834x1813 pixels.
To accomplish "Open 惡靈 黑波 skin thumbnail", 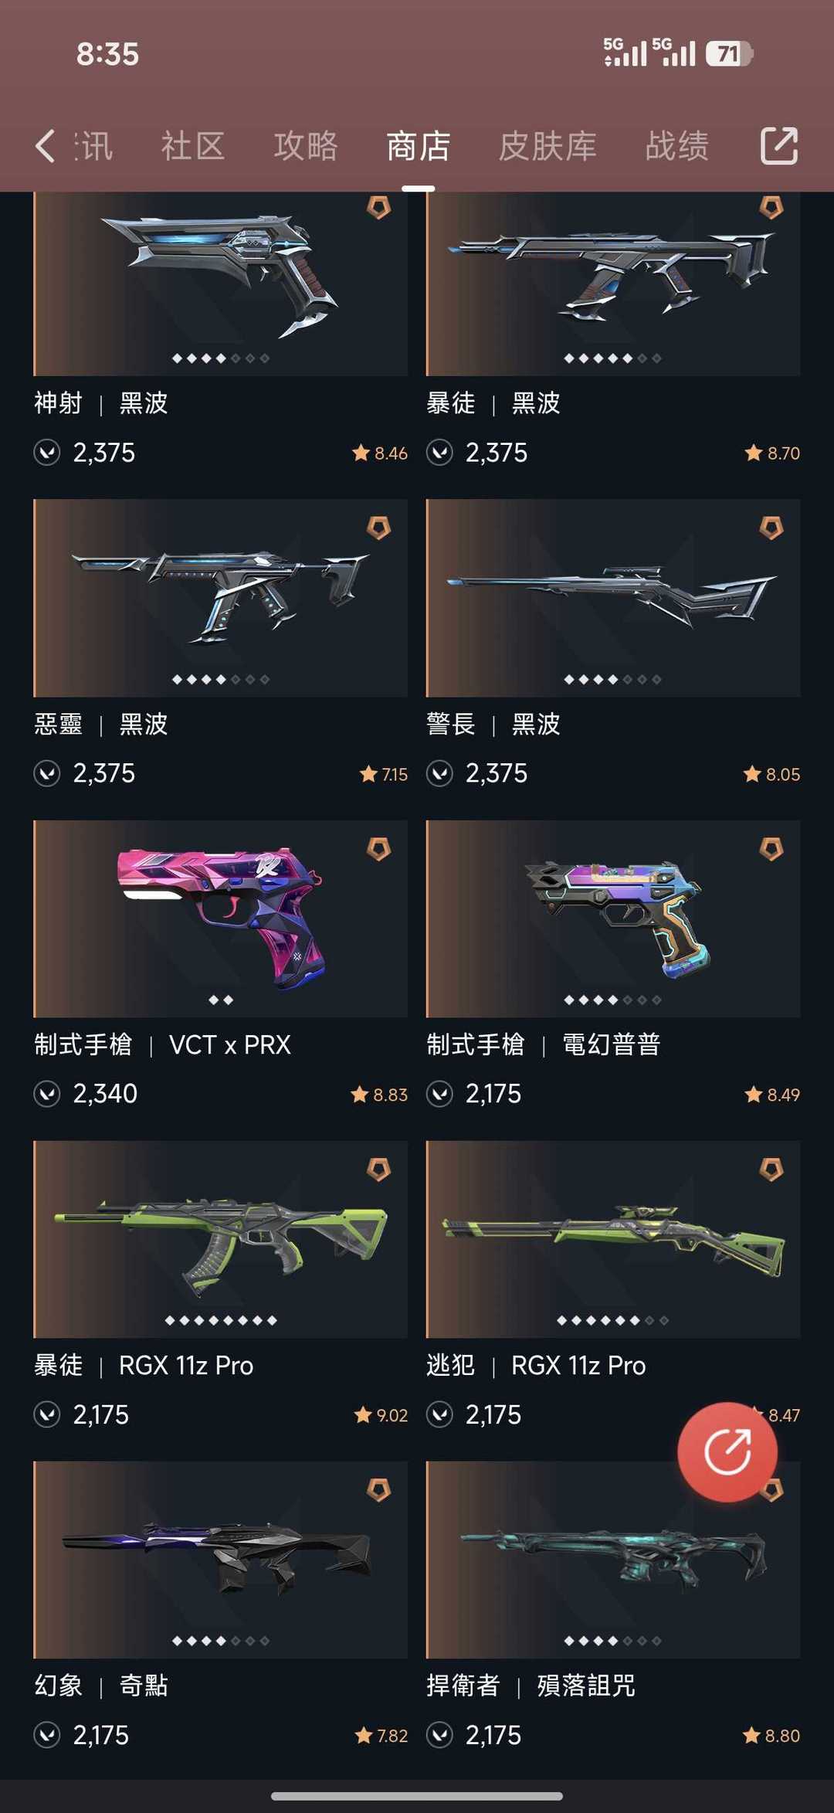I will tap(221, 598).
